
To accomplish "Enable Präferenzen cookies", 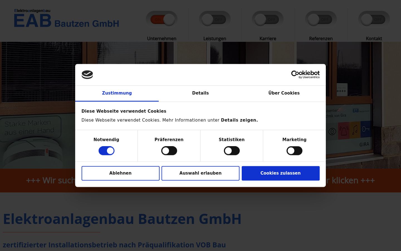I will [169, 151].
